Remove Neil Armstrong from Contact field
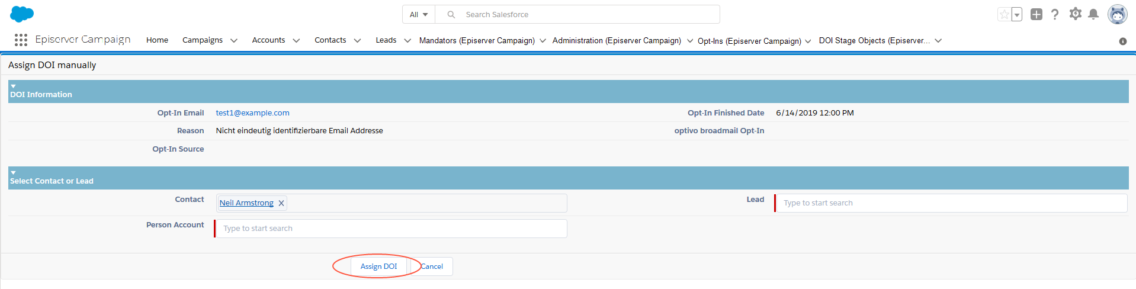 click(x=281, y=203)
